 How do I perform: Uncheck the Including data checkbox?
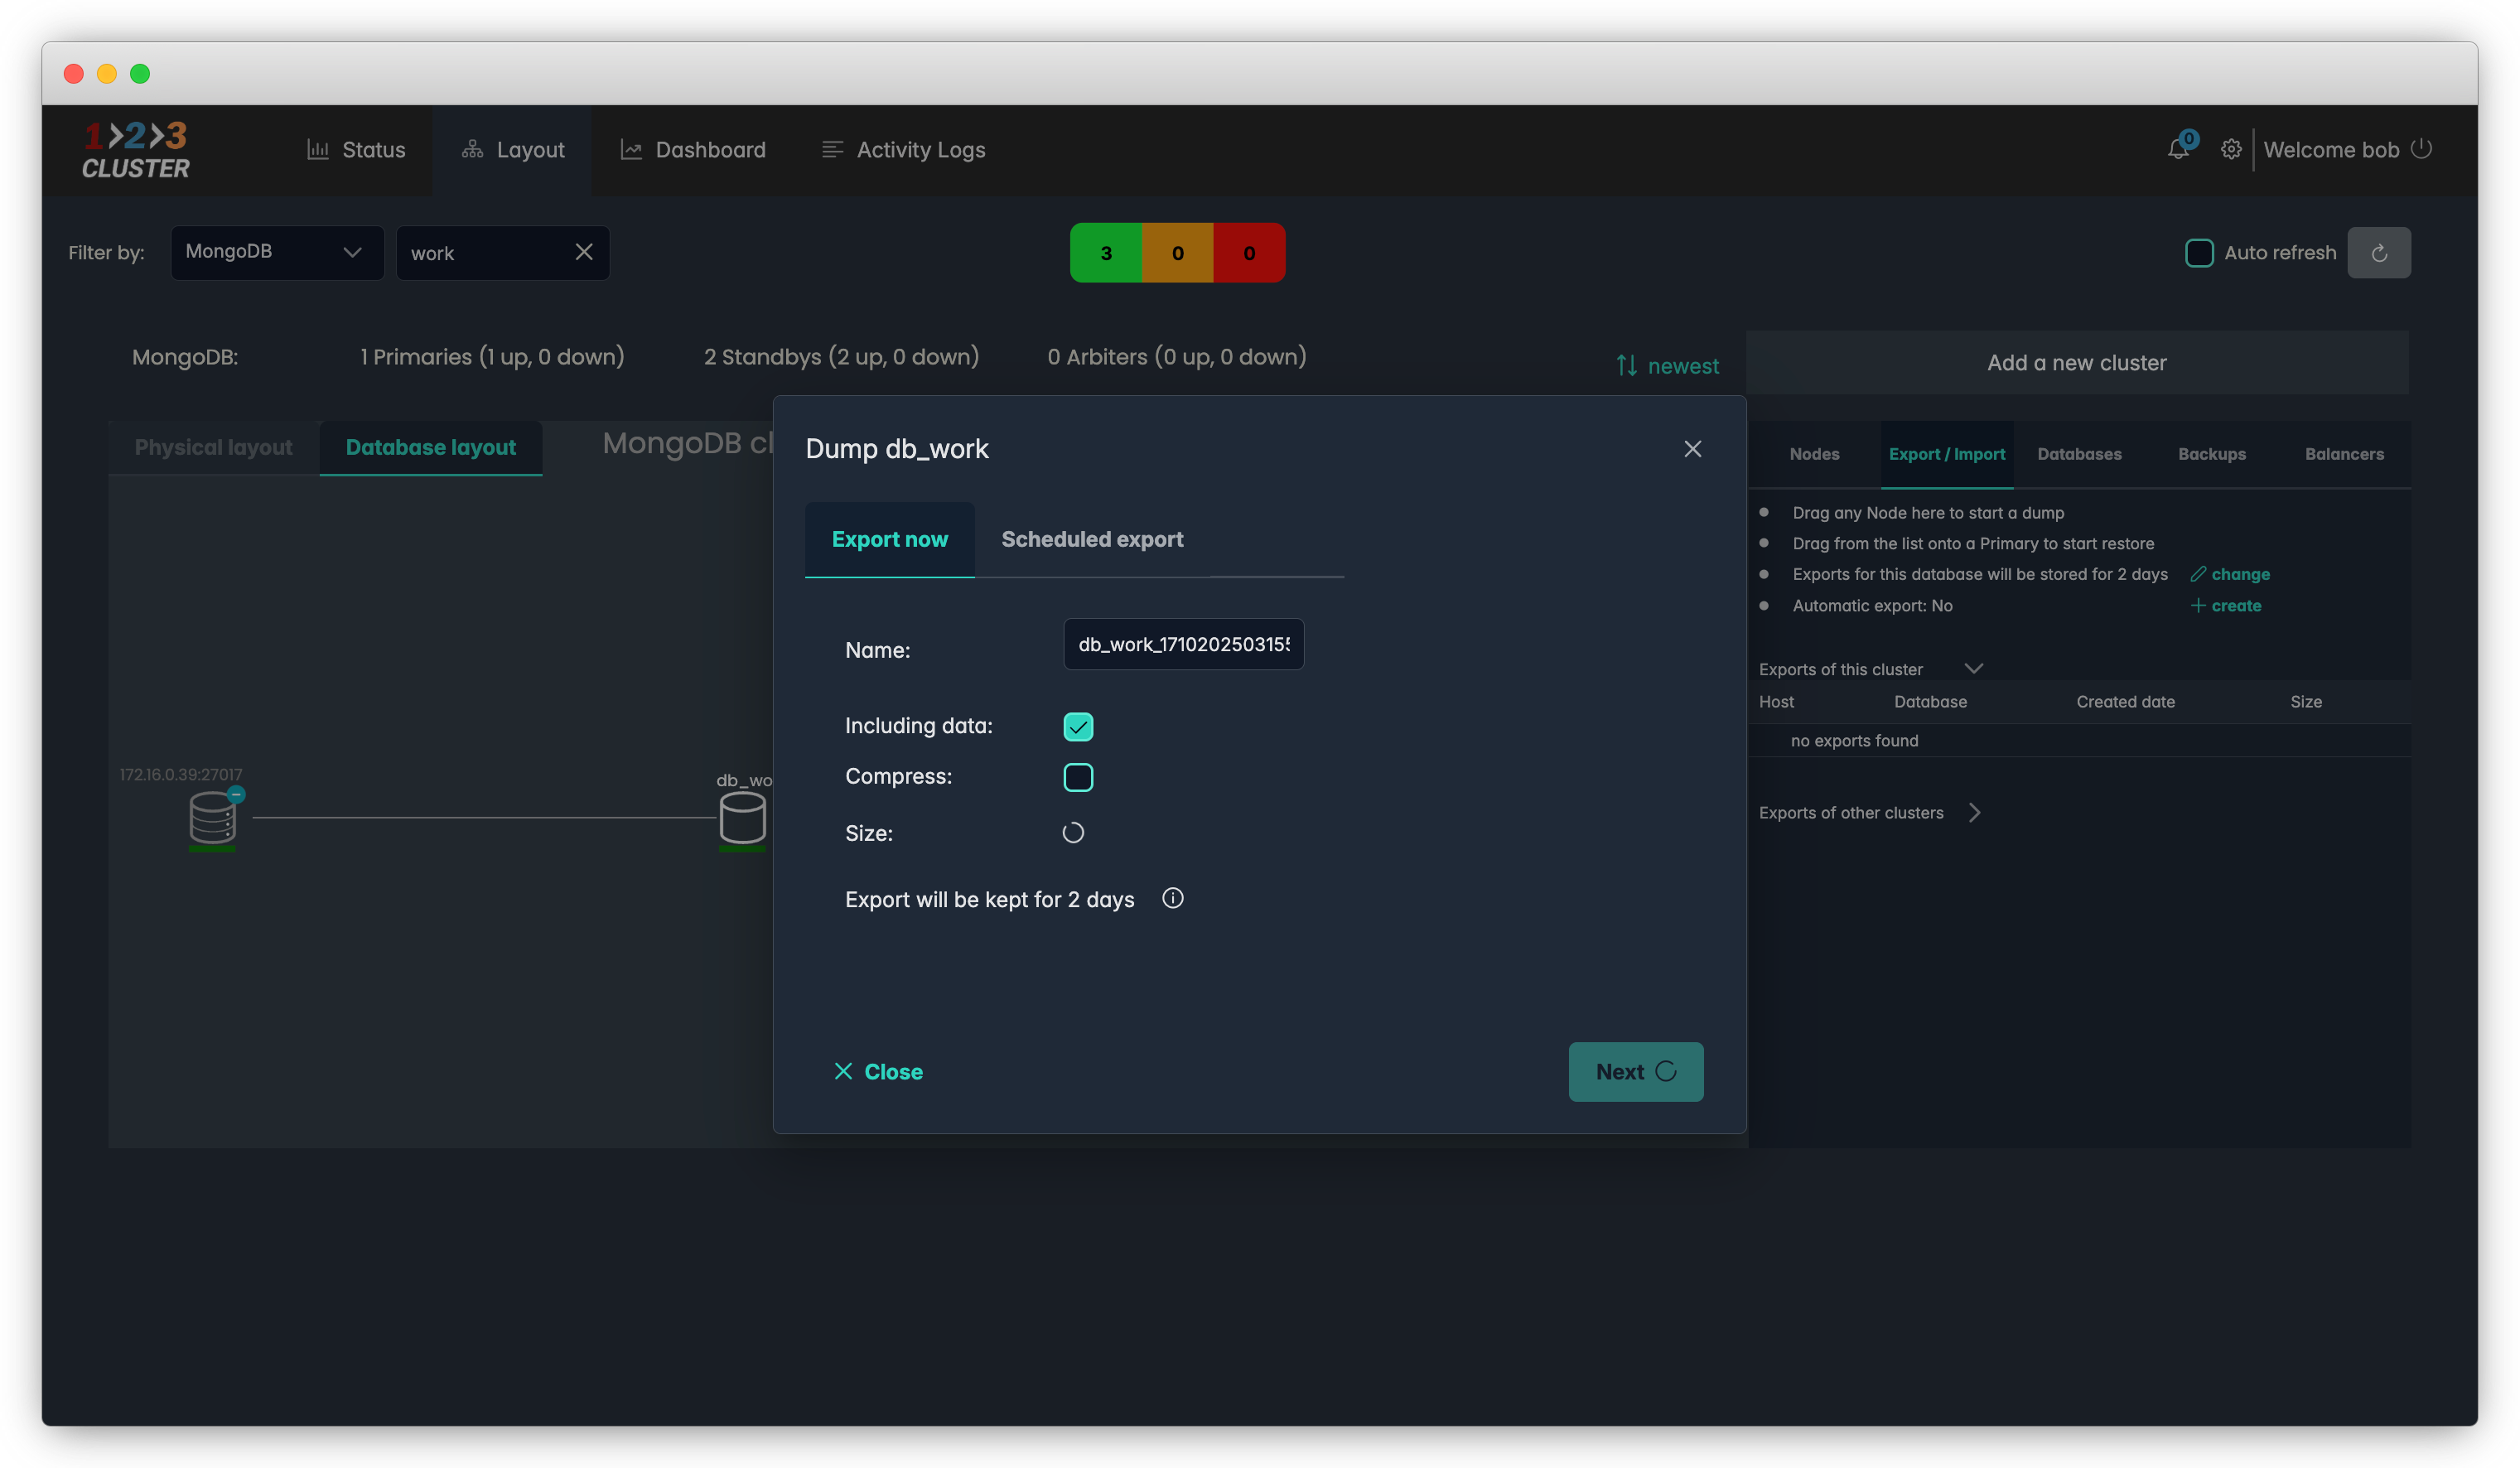[x=1078, y=727]
